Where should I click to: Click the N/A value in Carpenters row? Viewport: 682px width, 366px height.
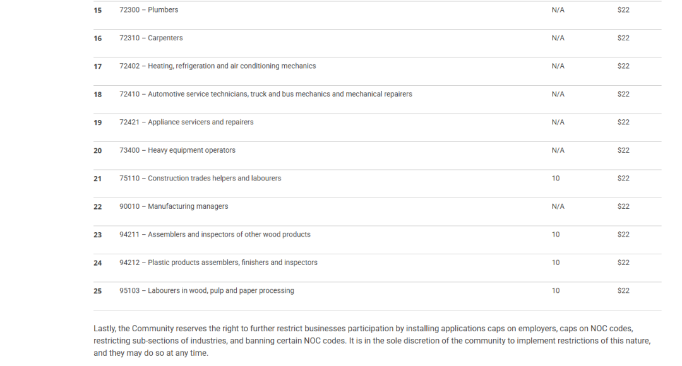[x=558, y=38]
